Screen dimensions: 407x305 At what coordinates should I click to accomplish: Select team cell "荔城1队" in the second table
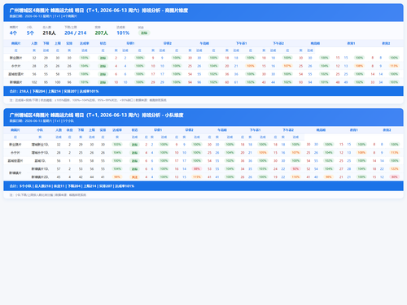(40, 161)
